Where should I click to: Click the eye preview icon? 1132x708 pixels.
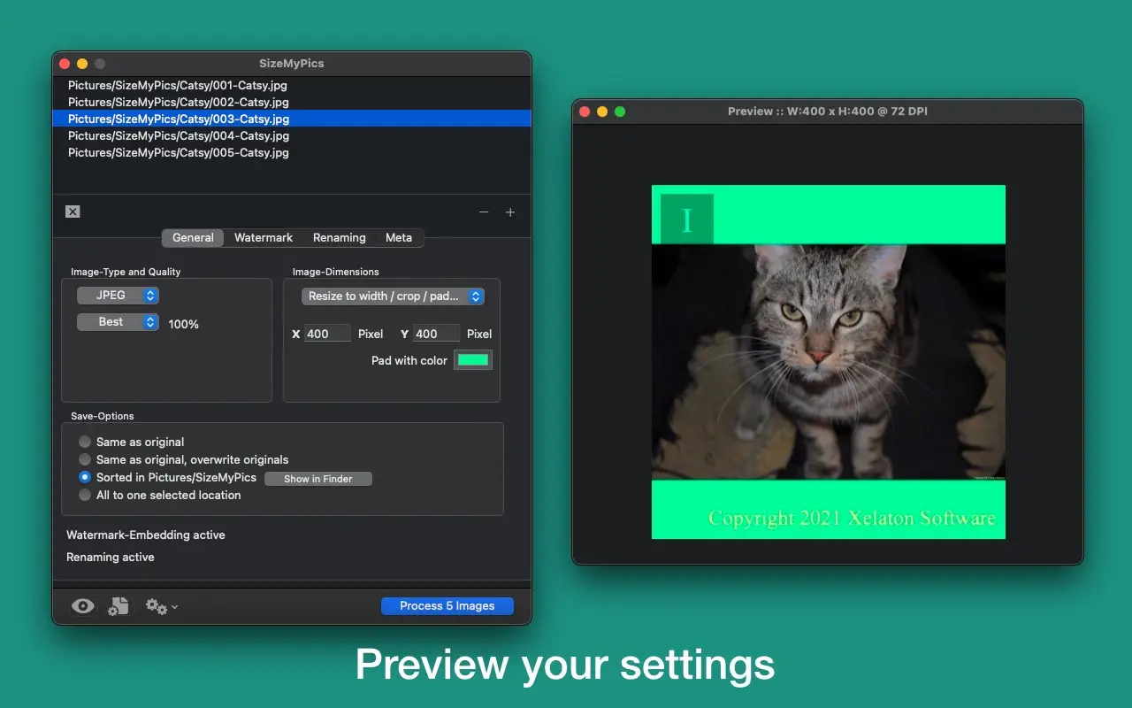(x=83, y=606)
